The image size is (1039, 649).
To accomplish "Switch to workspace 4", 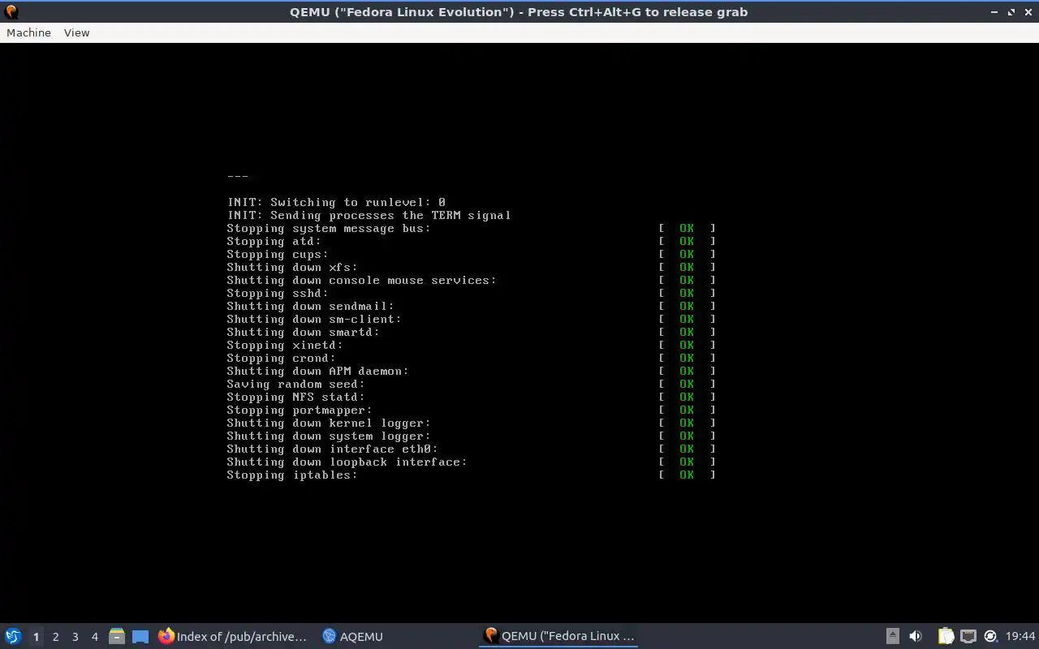I will 94,637.
